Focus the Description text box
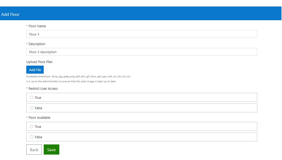282x160 pixels. pyautogui.click(x=142, y=52)
